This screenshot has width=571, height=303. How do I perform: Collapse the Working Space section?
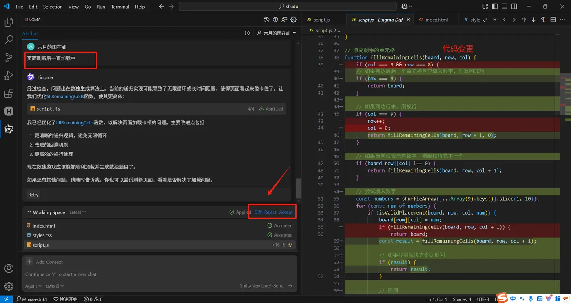pos(29,212)
